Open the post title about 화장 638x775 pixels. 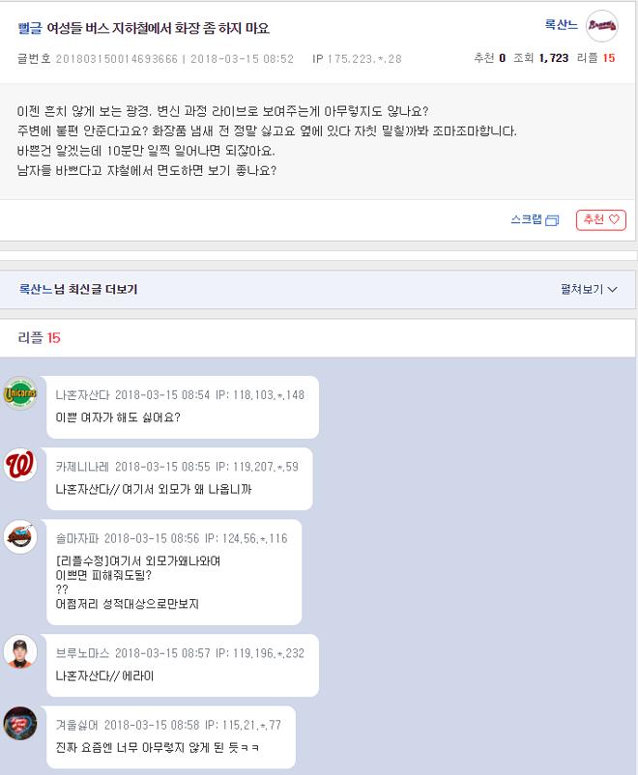coord(159,28)
